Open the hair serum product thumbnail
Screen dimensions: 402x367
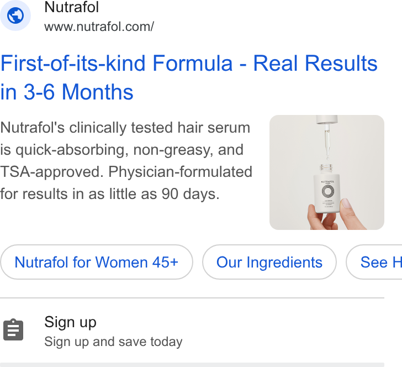[x=327, y=172]
